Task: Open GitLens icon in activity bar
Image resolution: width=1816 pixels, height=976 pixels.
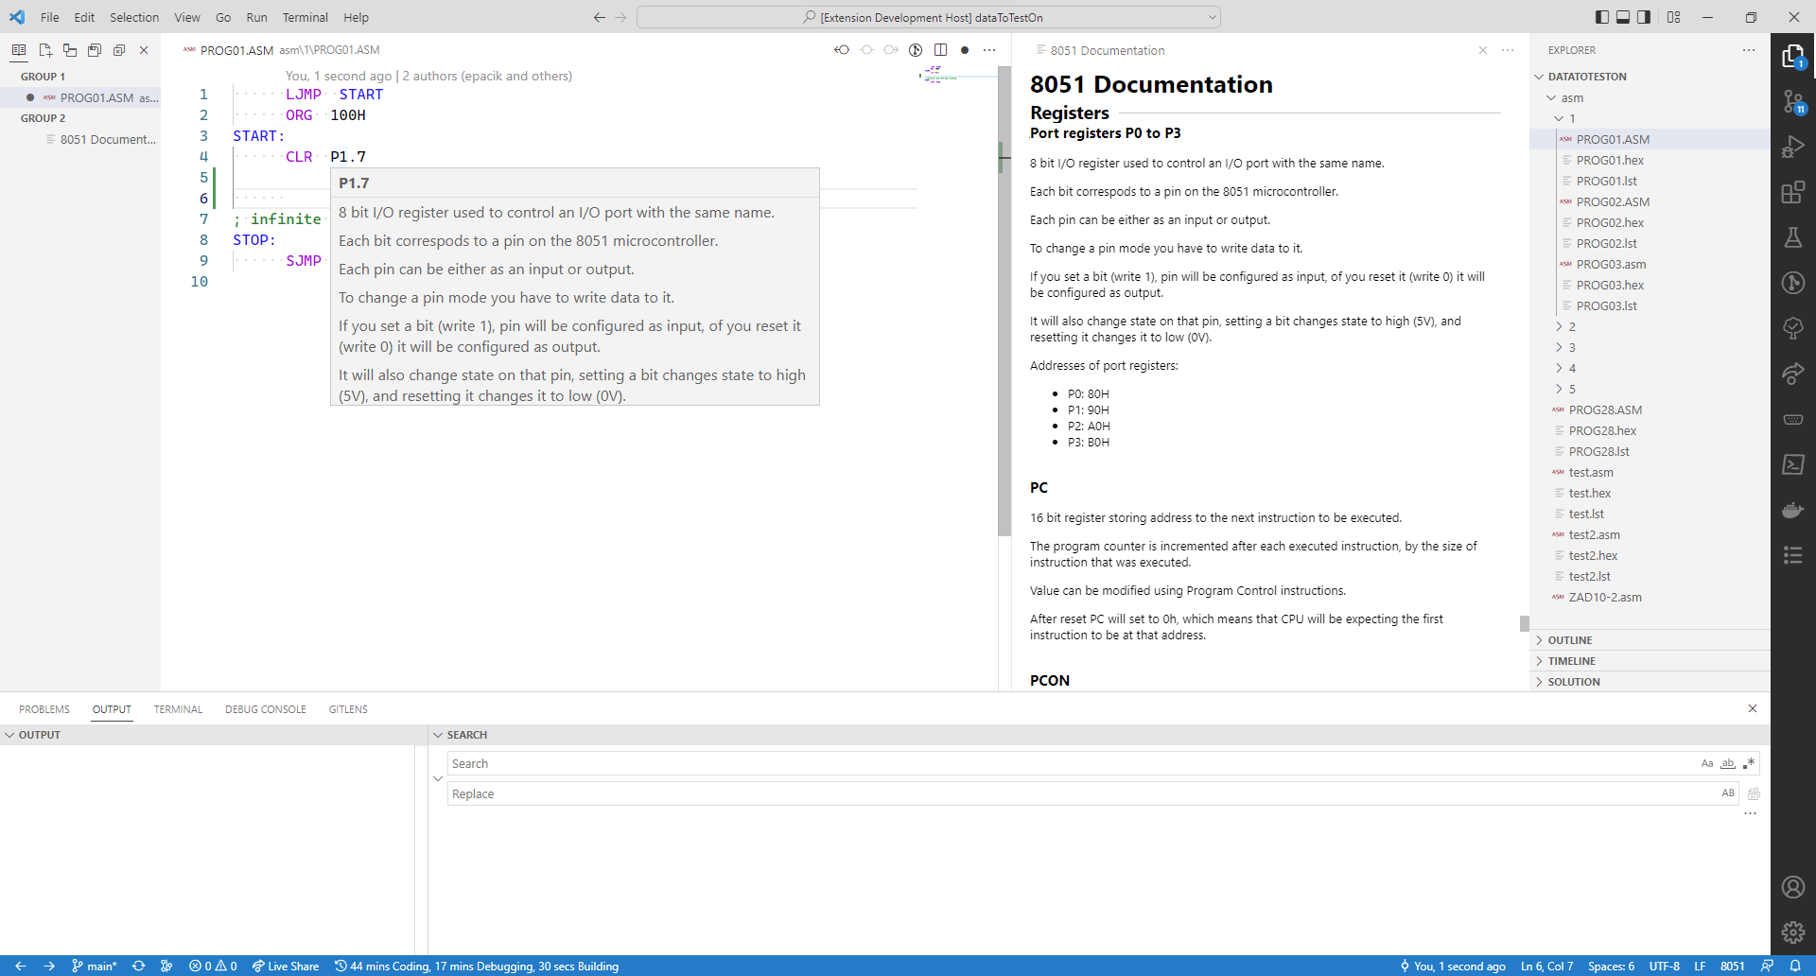Action: point(1793,283)
